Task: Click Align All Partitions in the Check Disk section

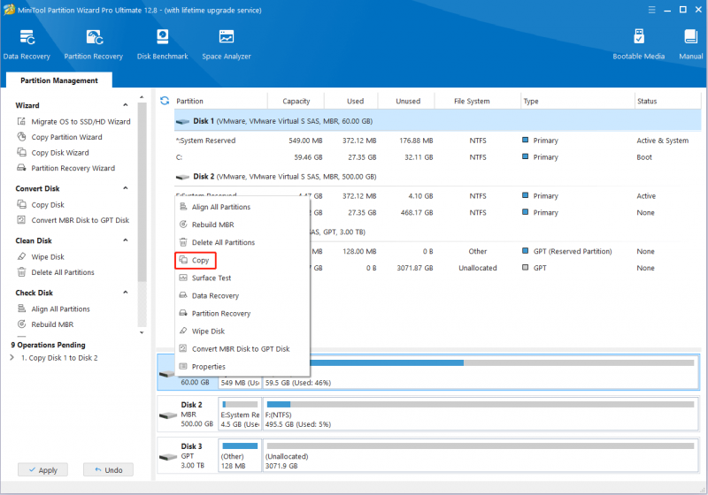Action: click(54, 308)
